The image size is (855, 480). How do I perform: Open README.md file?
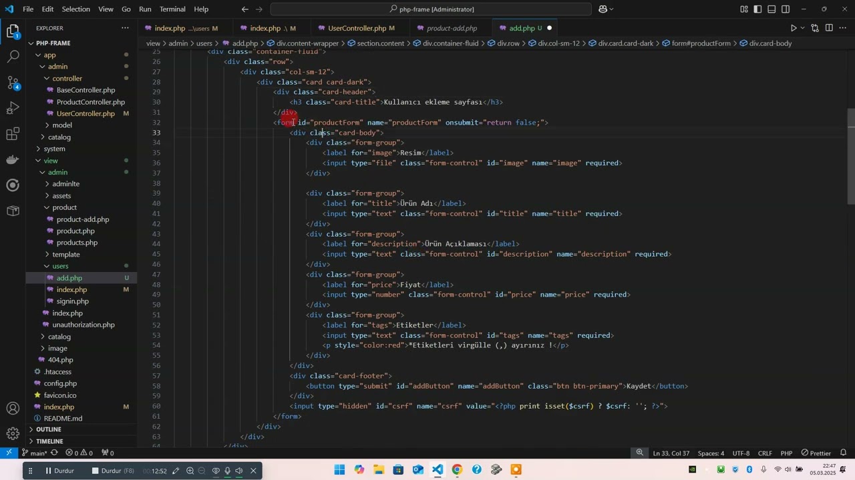click(63, 419)
